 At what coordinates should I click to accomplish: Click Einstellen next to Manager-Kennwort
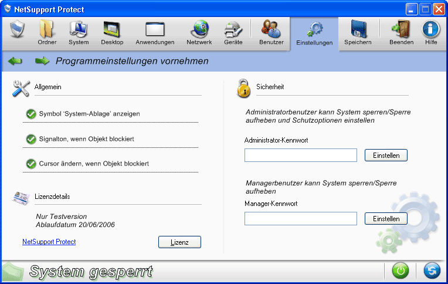[386, 219]
